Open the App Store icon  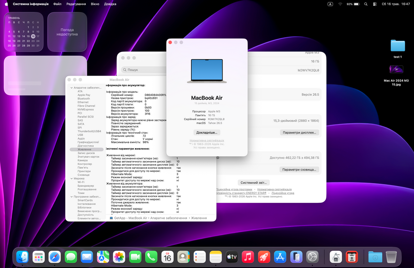(280, 257)
